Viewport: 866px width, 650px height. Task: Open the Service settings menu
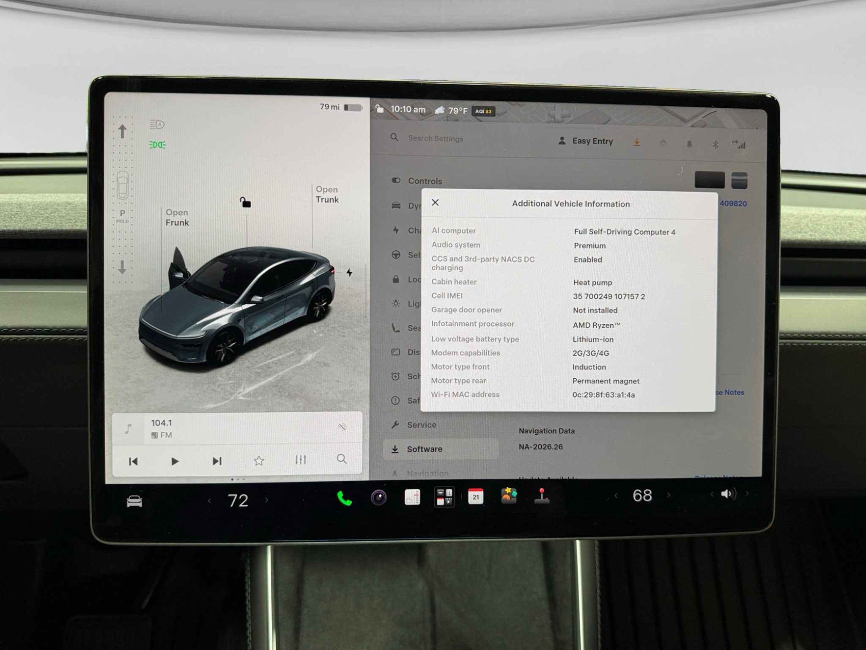(413, 424)
